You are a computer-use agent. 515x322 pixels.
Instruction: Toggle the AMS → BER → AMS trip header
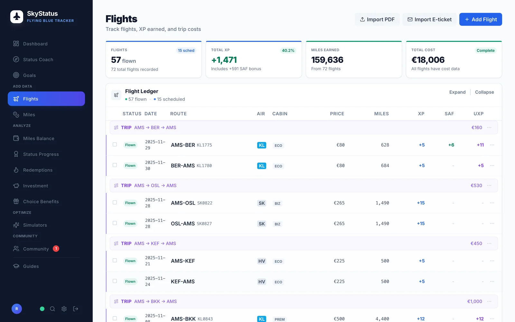[x=304, y=128]
